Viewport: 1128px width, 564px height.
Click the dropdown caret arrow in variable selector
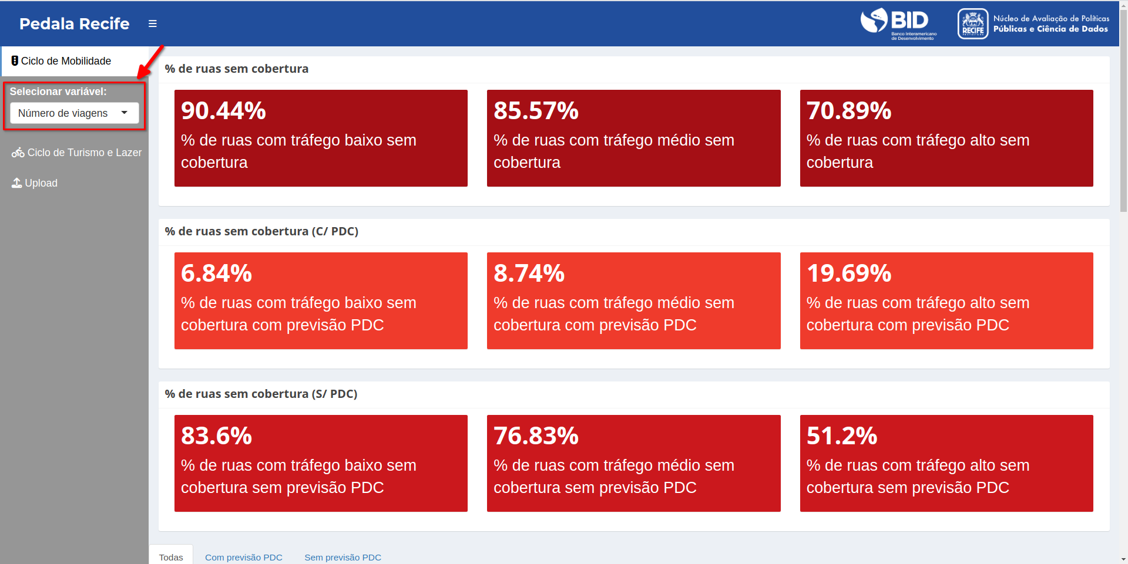pos(125,113)
